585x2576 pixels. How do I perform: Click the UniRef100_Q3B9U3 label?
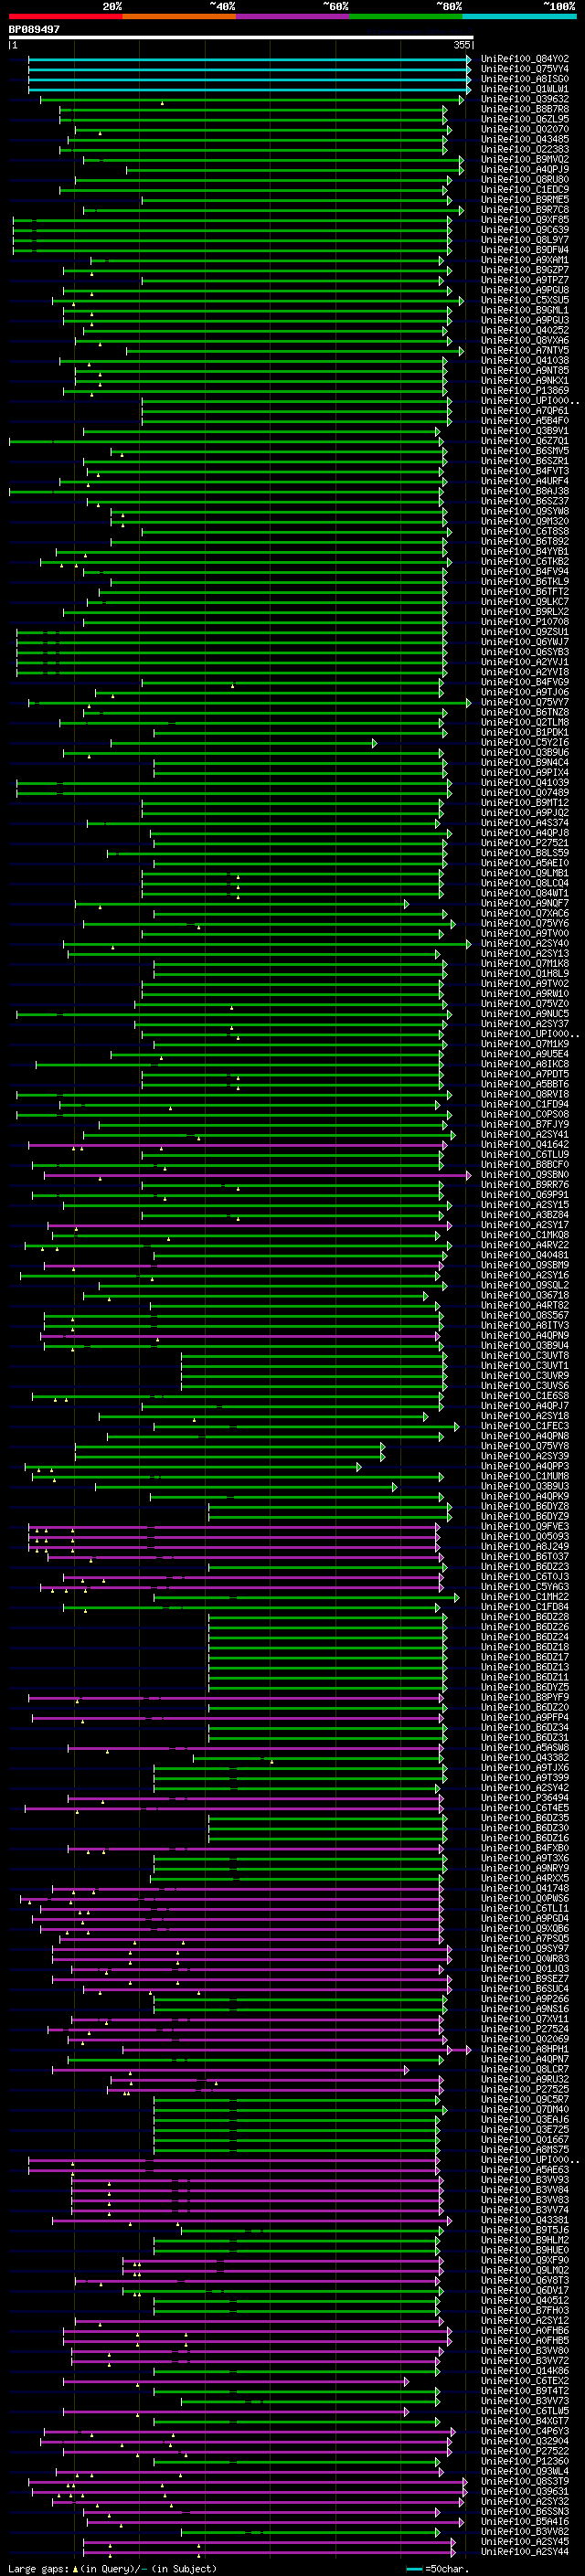pyautogui.click(x=525, y=1486)
